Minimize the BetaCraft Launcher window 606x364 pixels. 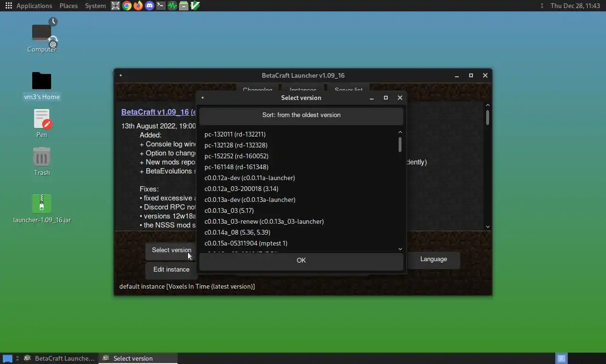[x=457, y=76]
